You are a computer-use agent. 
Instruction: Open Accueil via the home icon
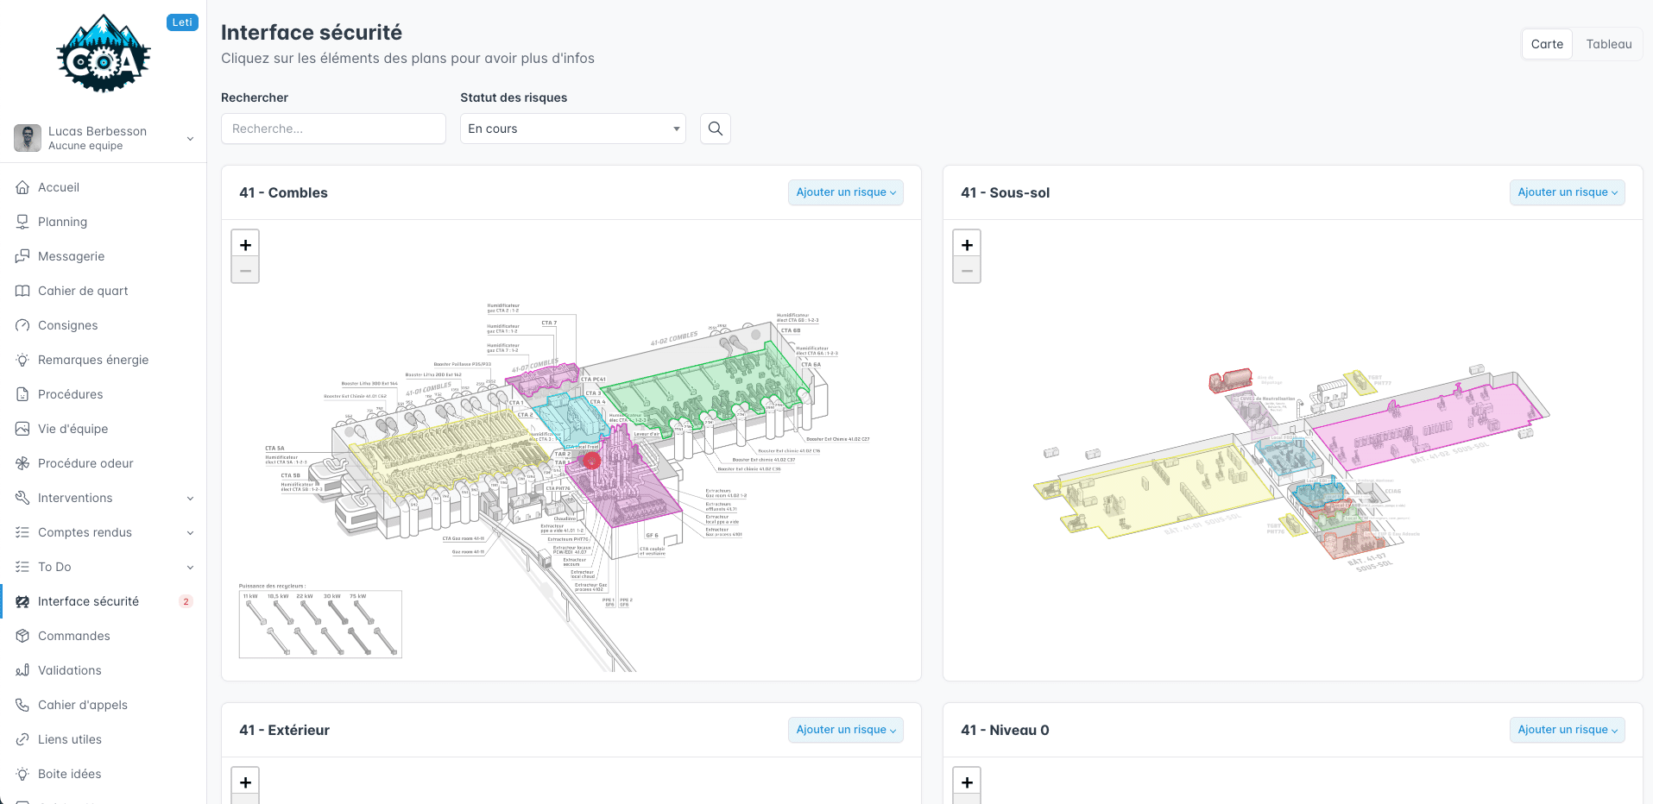tap(22, 187)
